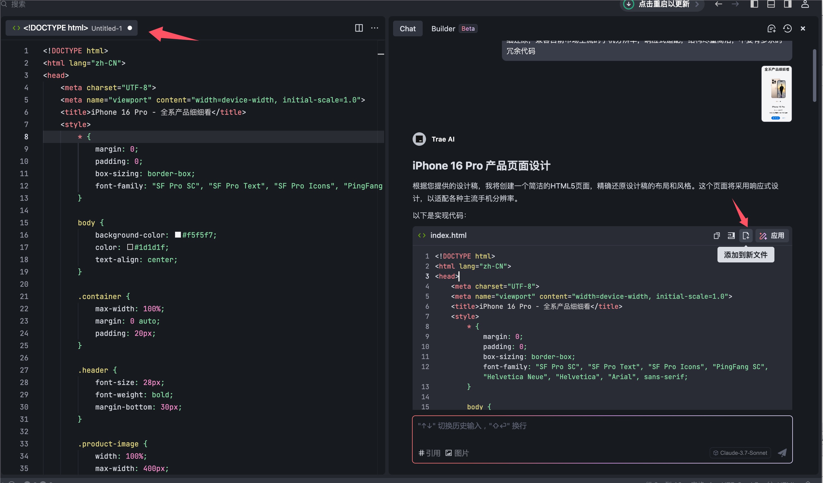The image size is (823, 483).
Task: Click line number 8 in editor
Action: click(26, 137)
